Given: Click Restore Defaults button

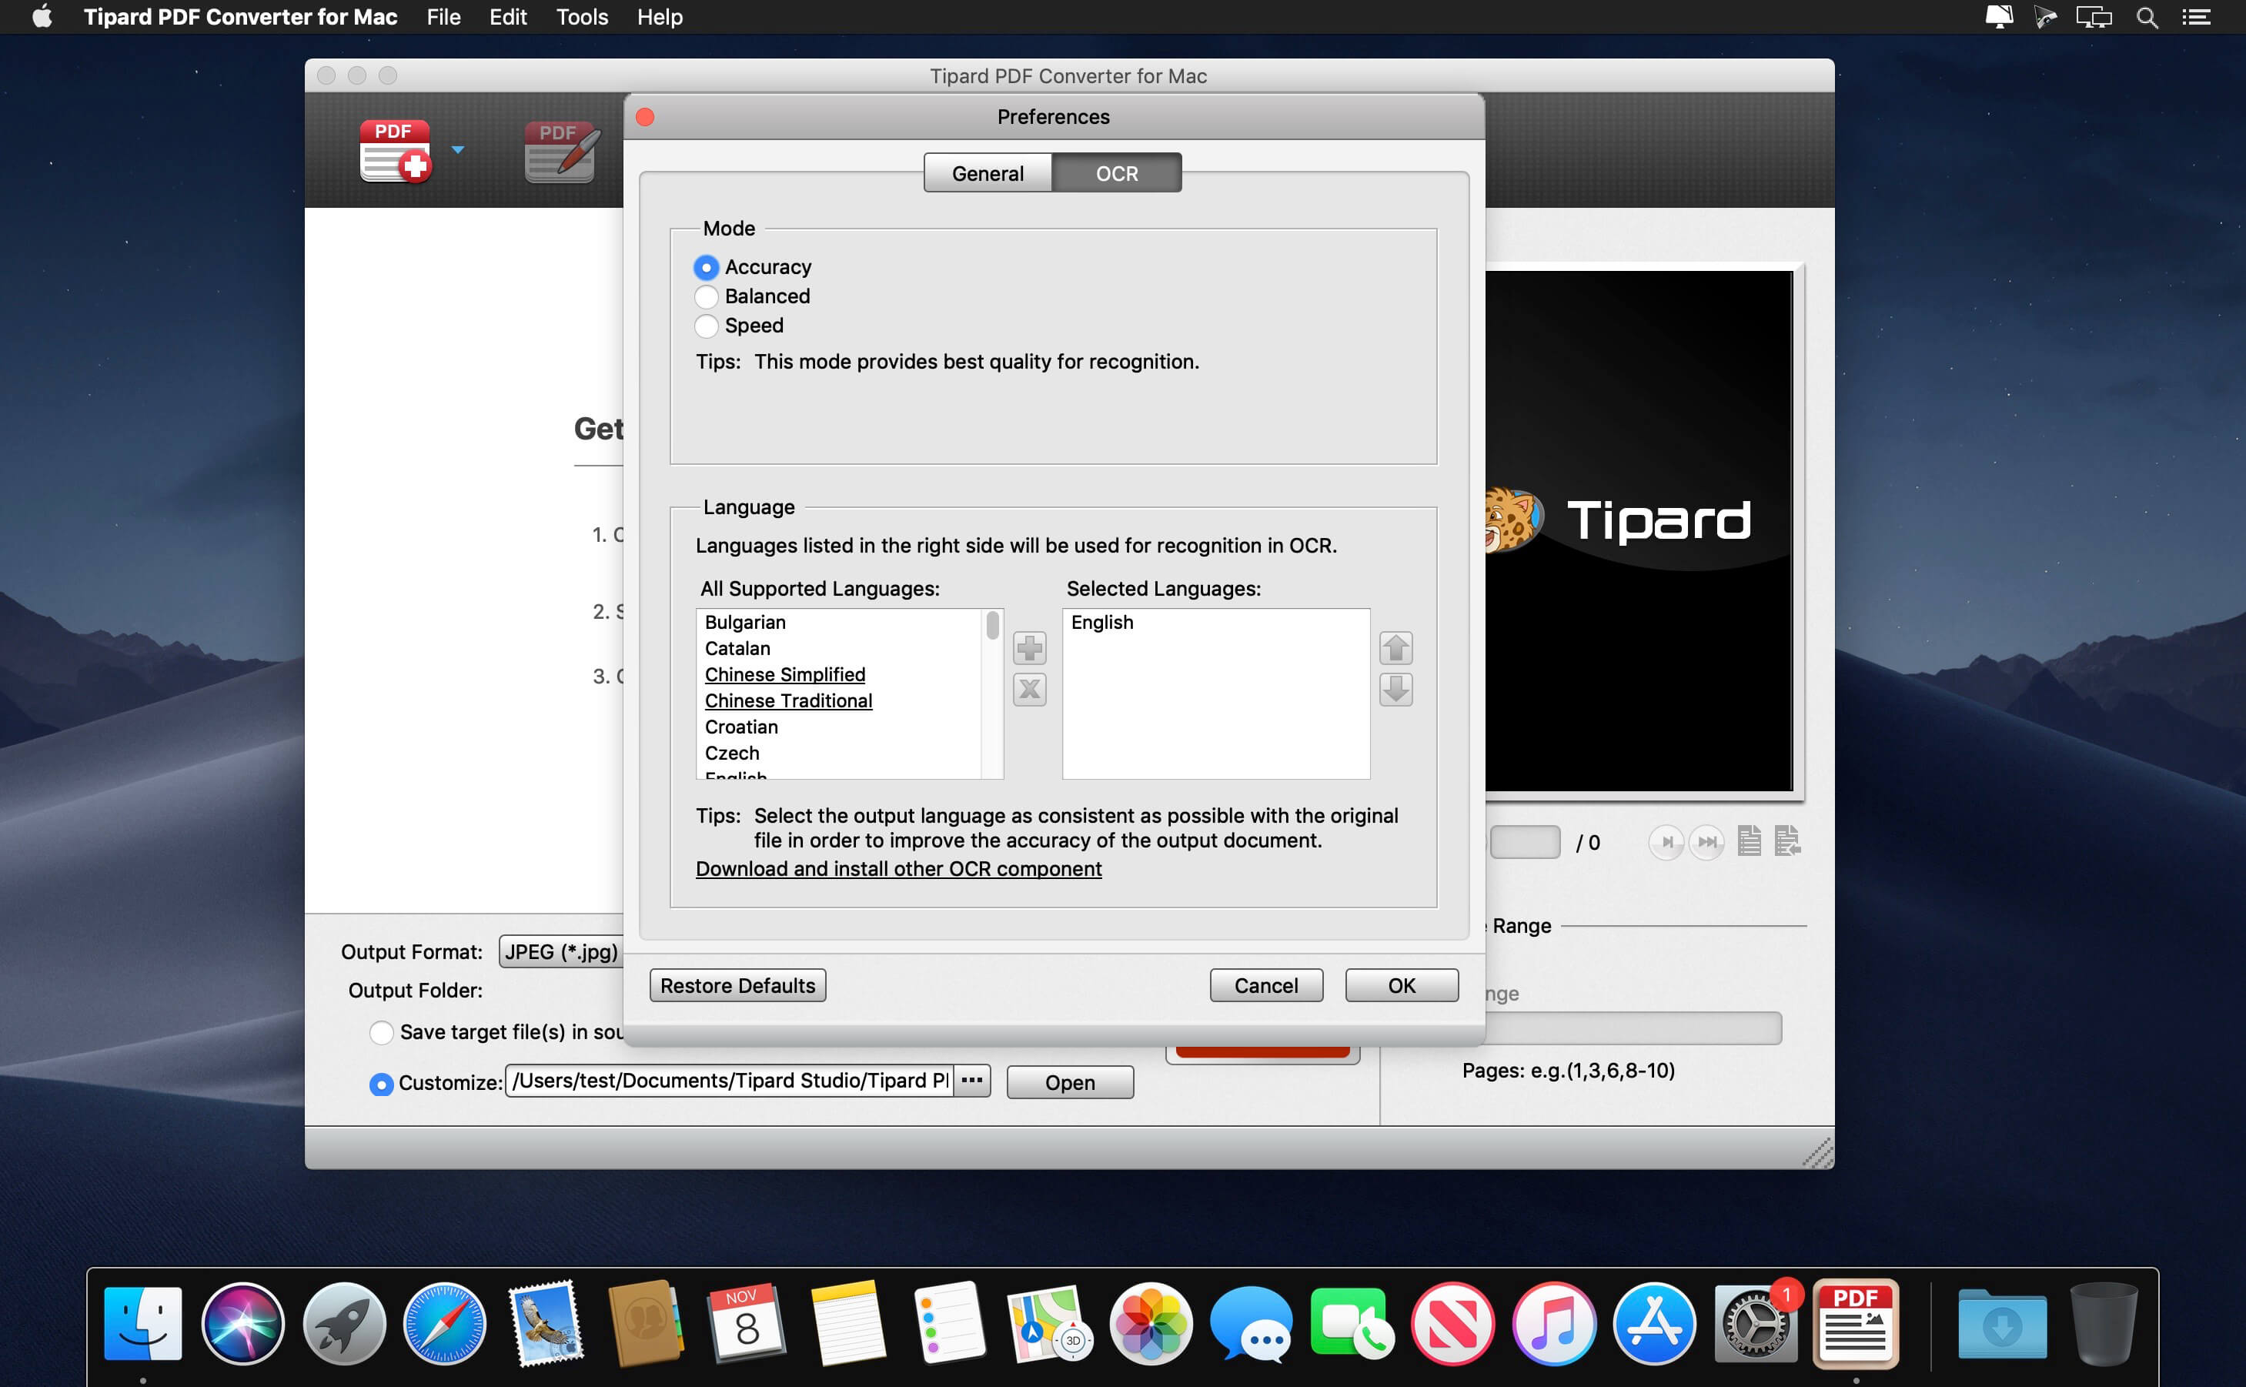Looking at the screenshot, I should [737, 984].
